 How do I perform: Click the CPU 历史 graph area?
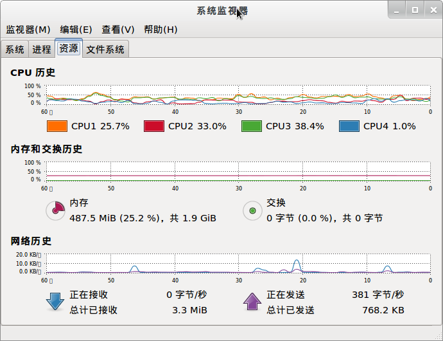point(238,95)
